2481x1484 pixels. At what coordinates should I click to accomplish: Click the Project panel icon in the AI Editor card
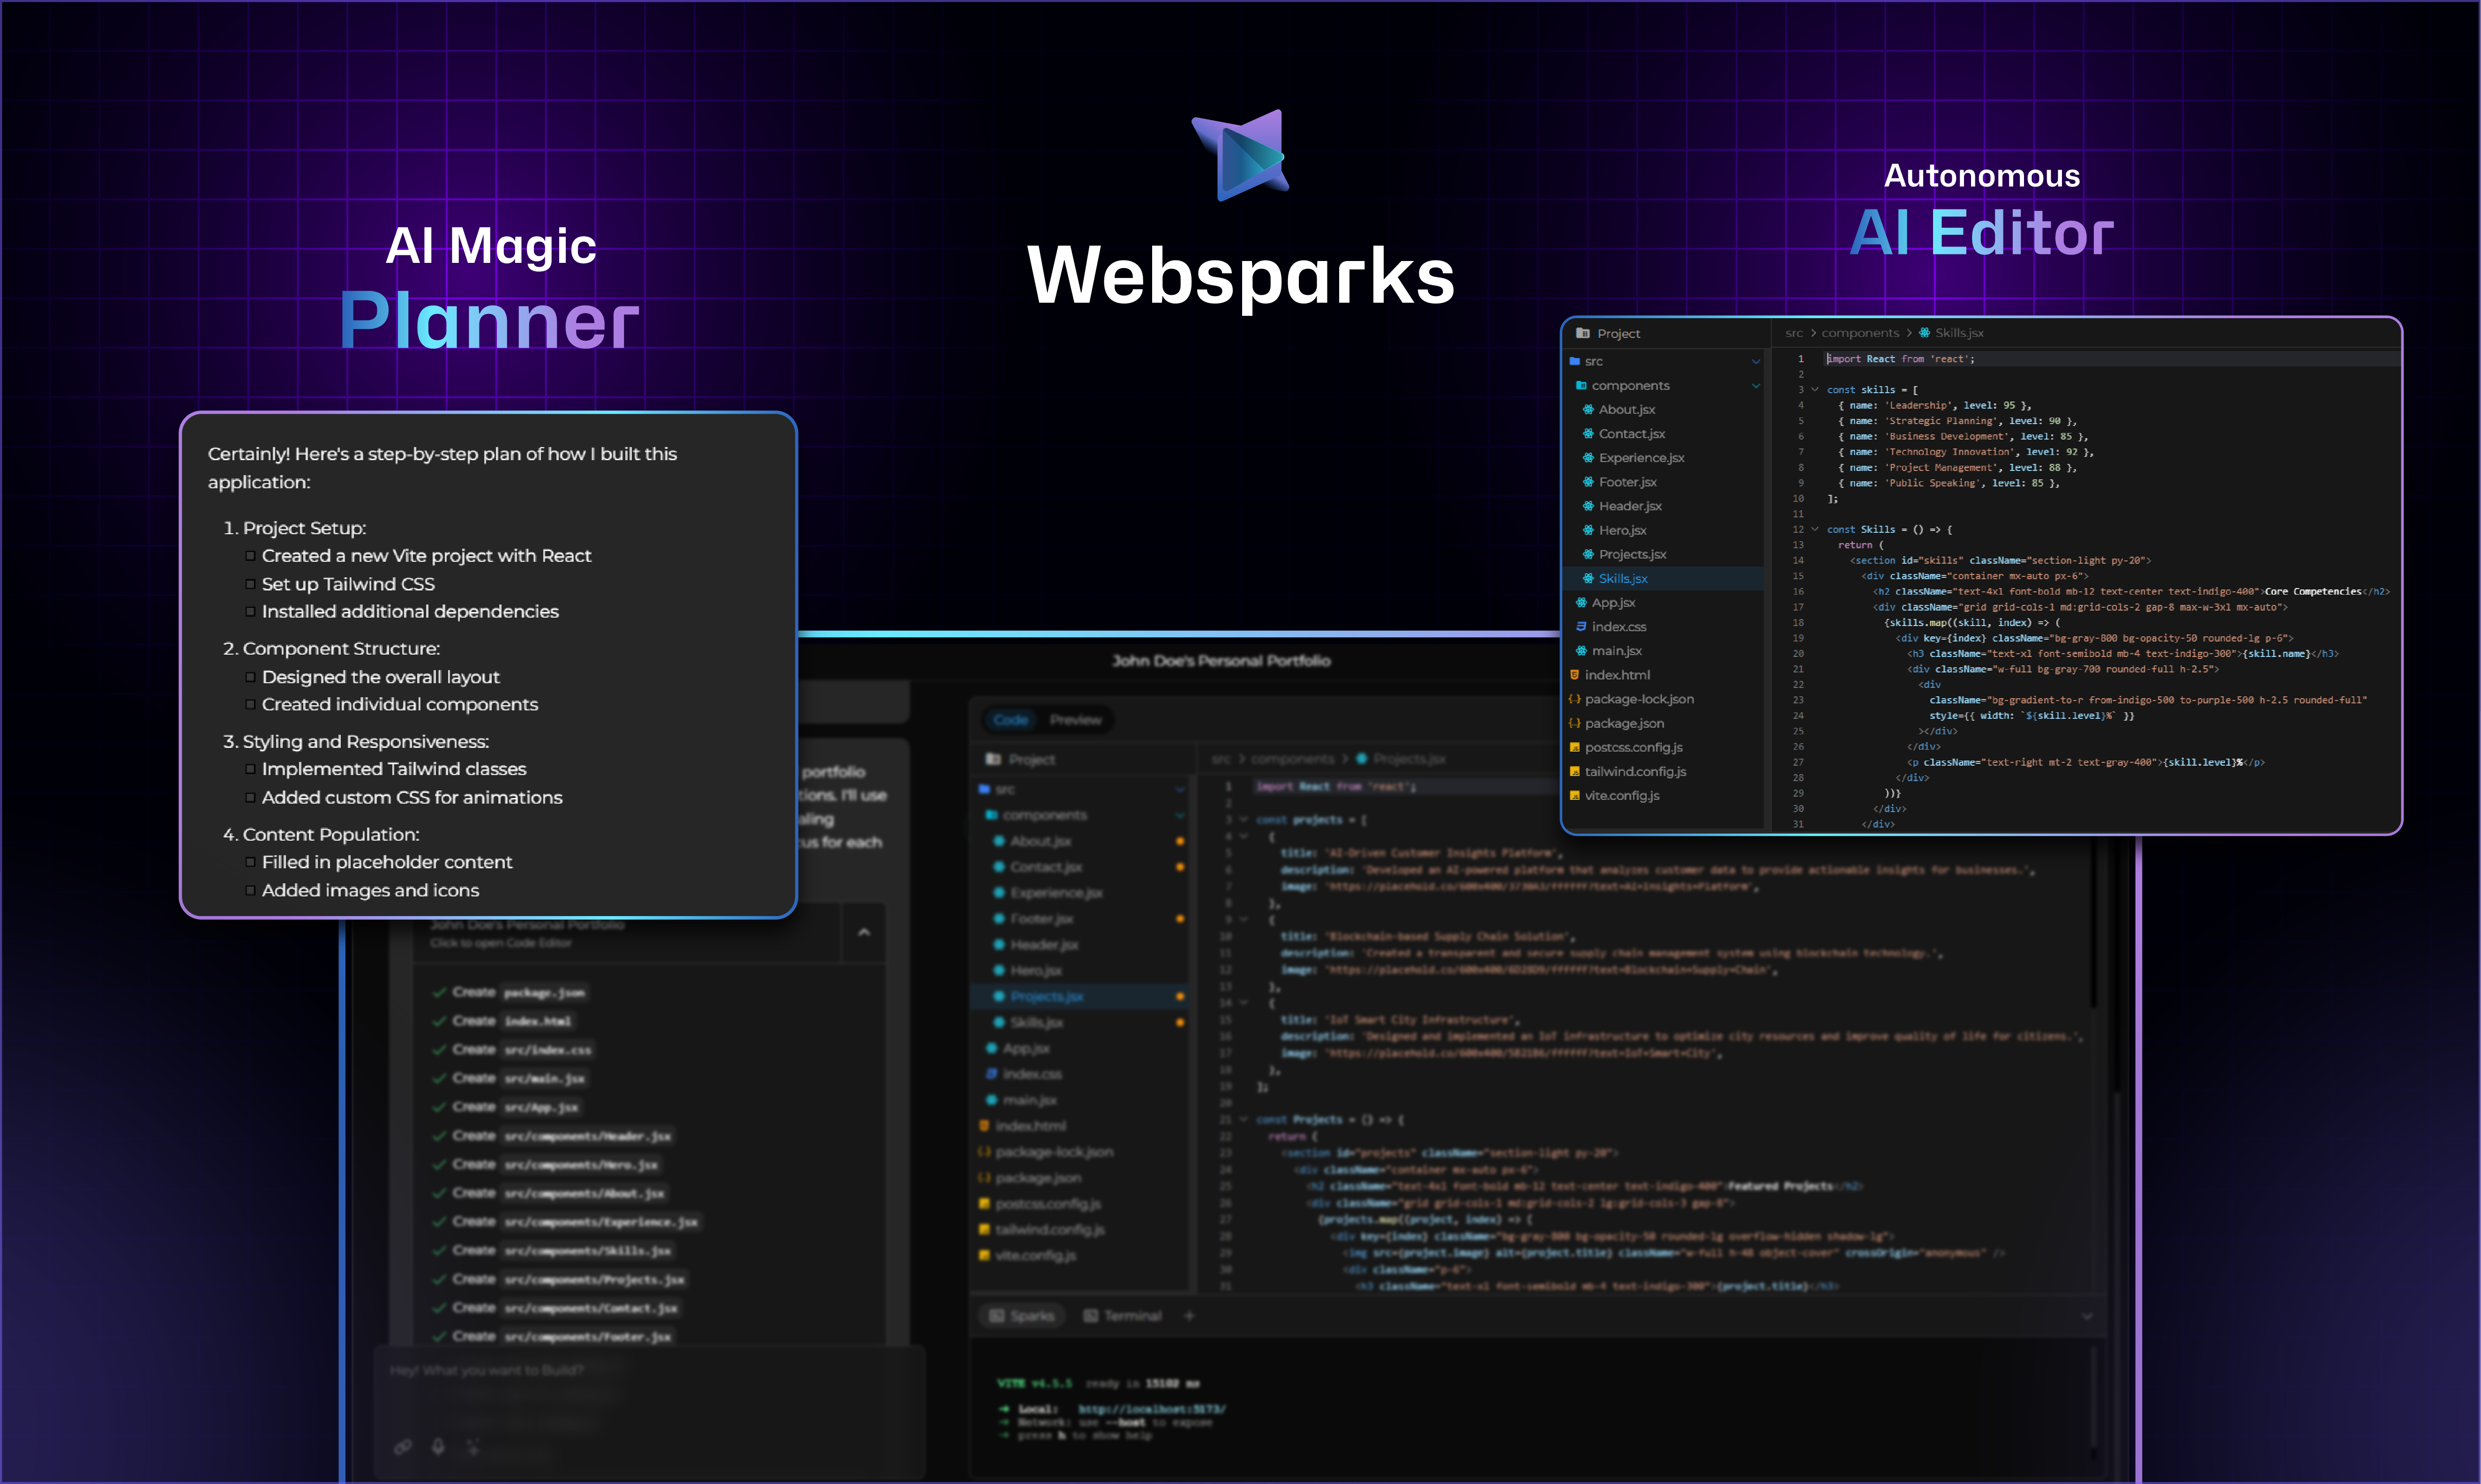coord(1582,333)
